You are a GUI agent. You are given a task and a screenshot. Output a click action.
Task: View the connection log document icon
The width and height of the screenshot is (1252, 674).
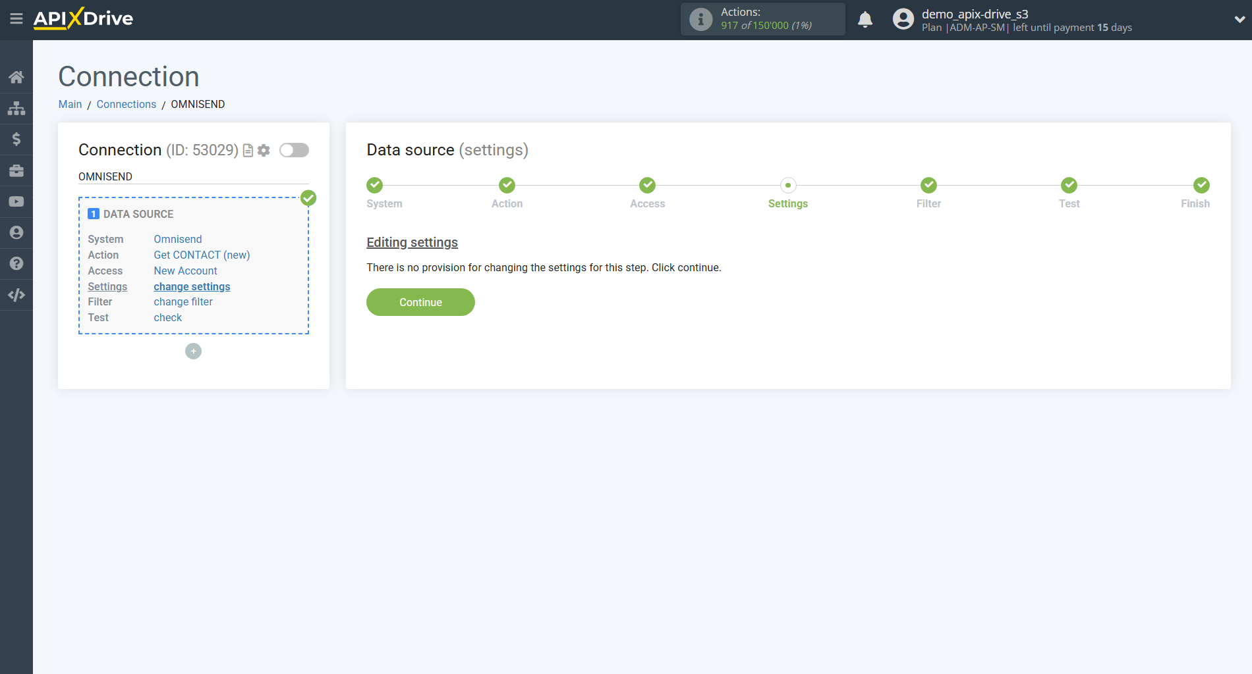tap(246, 150)
